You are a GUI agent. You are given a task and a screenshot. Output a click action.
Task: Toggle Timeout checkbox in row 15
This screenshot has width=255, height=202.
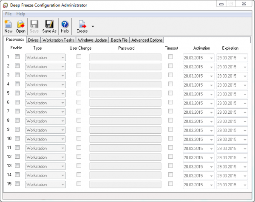pyautogui.click(x=170, y=184)
